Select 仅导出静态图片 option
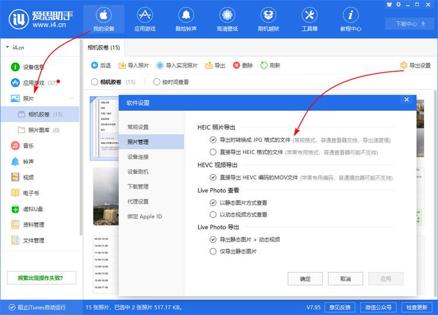438x315 pixels. (x=213, y=251)
